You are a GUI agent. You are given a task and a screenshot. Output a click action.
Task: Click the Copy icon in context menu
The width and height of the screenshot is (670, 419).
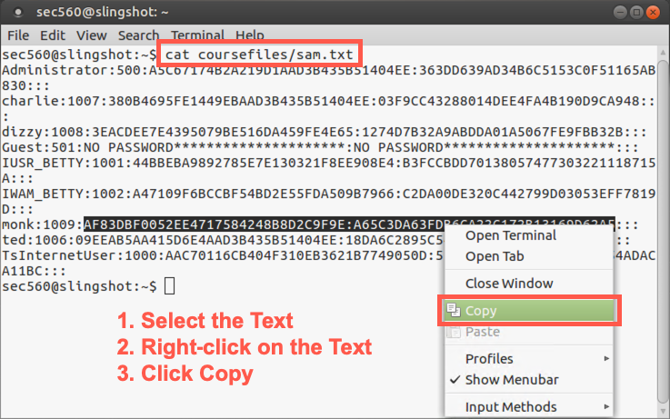point(454,310)
